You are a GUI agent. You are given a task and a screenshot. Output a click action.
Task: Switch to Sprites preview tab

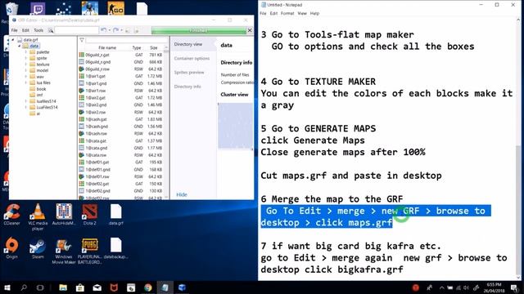point(189,73)
